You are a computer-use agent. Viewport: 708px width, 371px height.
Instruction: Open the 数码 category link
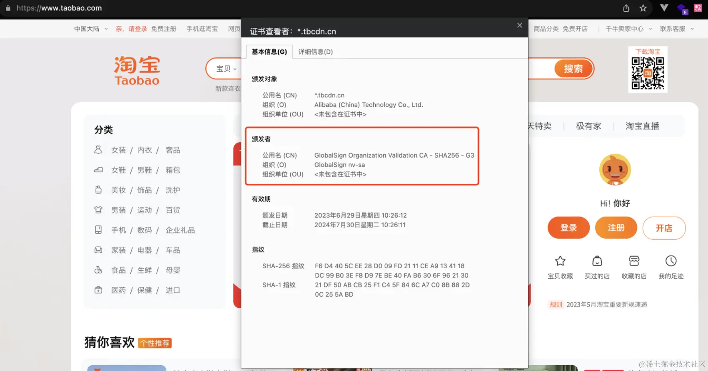click(145, 230)
